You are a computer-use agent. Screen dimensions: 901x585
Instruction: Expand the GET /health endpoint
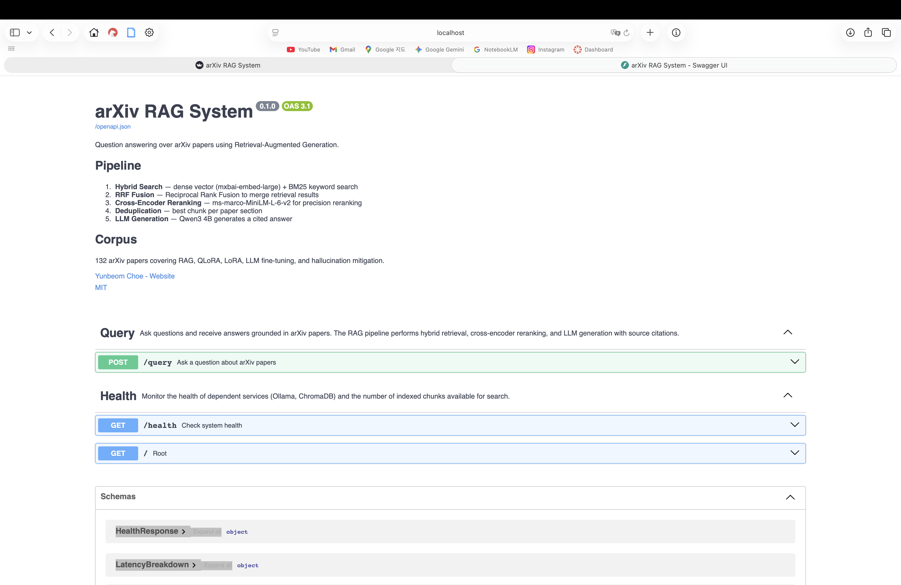pyautogui.click(x=795, y=425)
